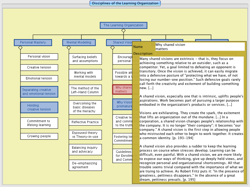Toggle the diamond below Mental Modeling
This screenshot has width=250, height=187.
(x=69, y=48)
